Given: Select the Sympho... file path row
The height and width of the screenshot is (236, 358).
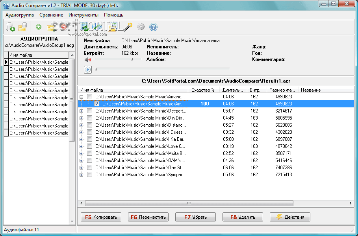Looking at the screenshot, I should point(141,174).
